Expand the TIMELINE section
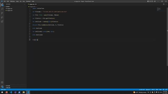 8,88
